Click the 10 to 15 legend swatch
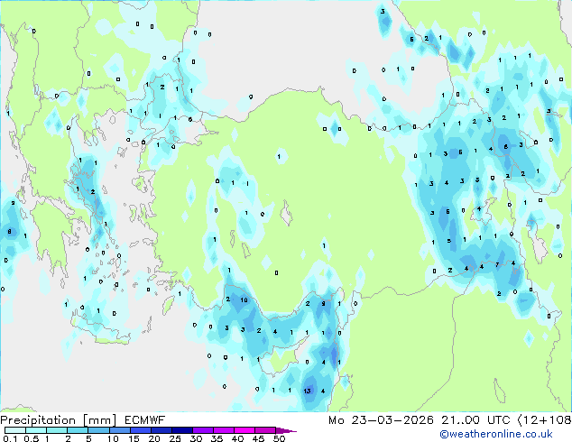The image size is (572, 442). (119, 430)
